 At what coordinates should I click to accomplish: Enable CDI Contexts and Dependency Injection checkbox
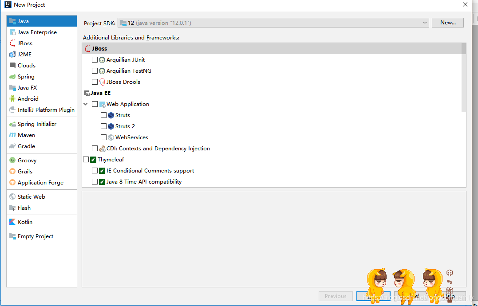coord(95,148)
